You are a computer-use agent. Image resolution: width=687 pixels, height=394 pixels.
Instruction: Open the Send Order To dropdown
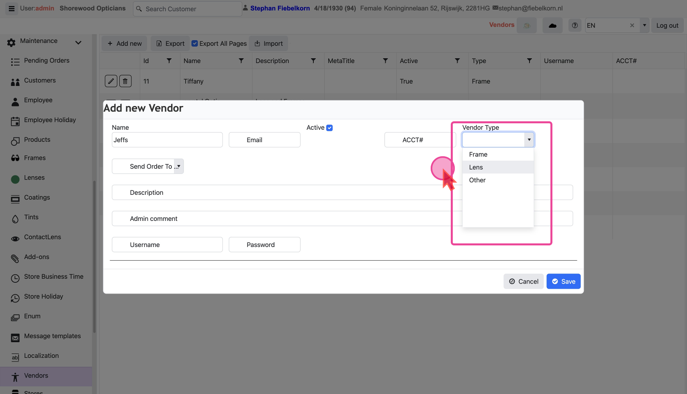[x=179, y=166]
